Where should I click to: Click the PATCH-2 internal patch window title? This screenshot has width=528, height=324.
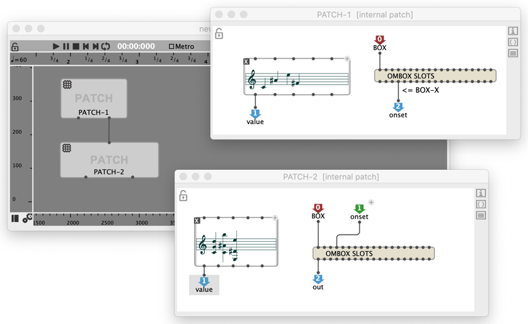click(331, 177)
